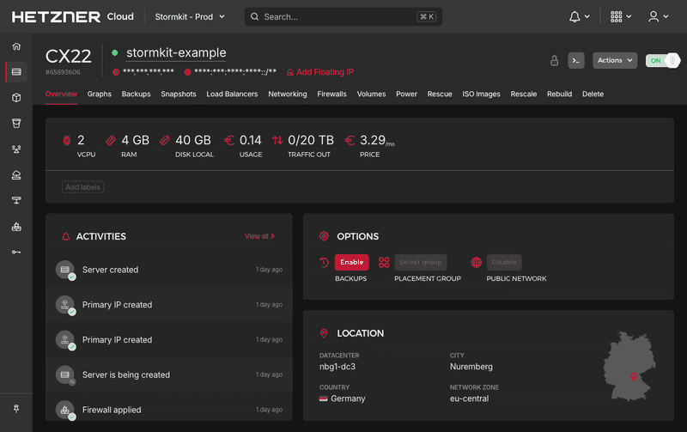Switch to the Overview tab
The image size is (687, 432).
(61, 94)
